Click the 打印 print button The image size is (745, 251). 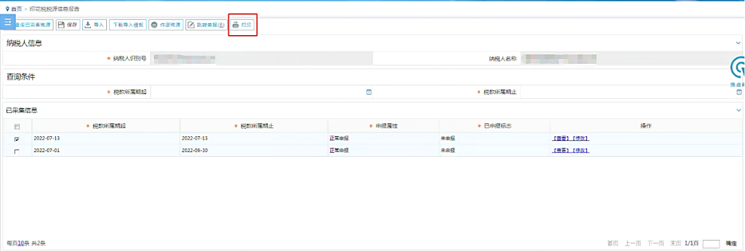point(243,25)
